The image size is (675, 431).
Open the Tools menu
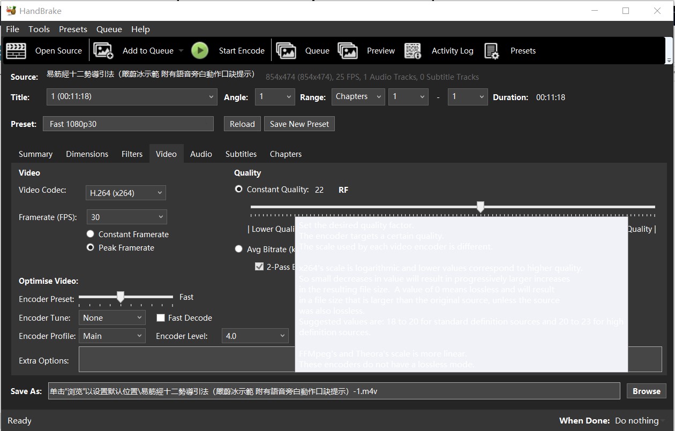click(39, 29)
